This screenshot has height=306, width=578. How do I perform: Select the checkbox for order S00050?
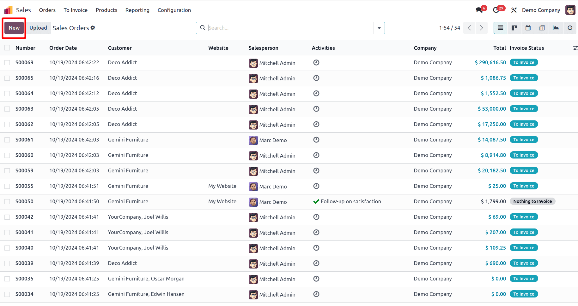click(7, 202)
